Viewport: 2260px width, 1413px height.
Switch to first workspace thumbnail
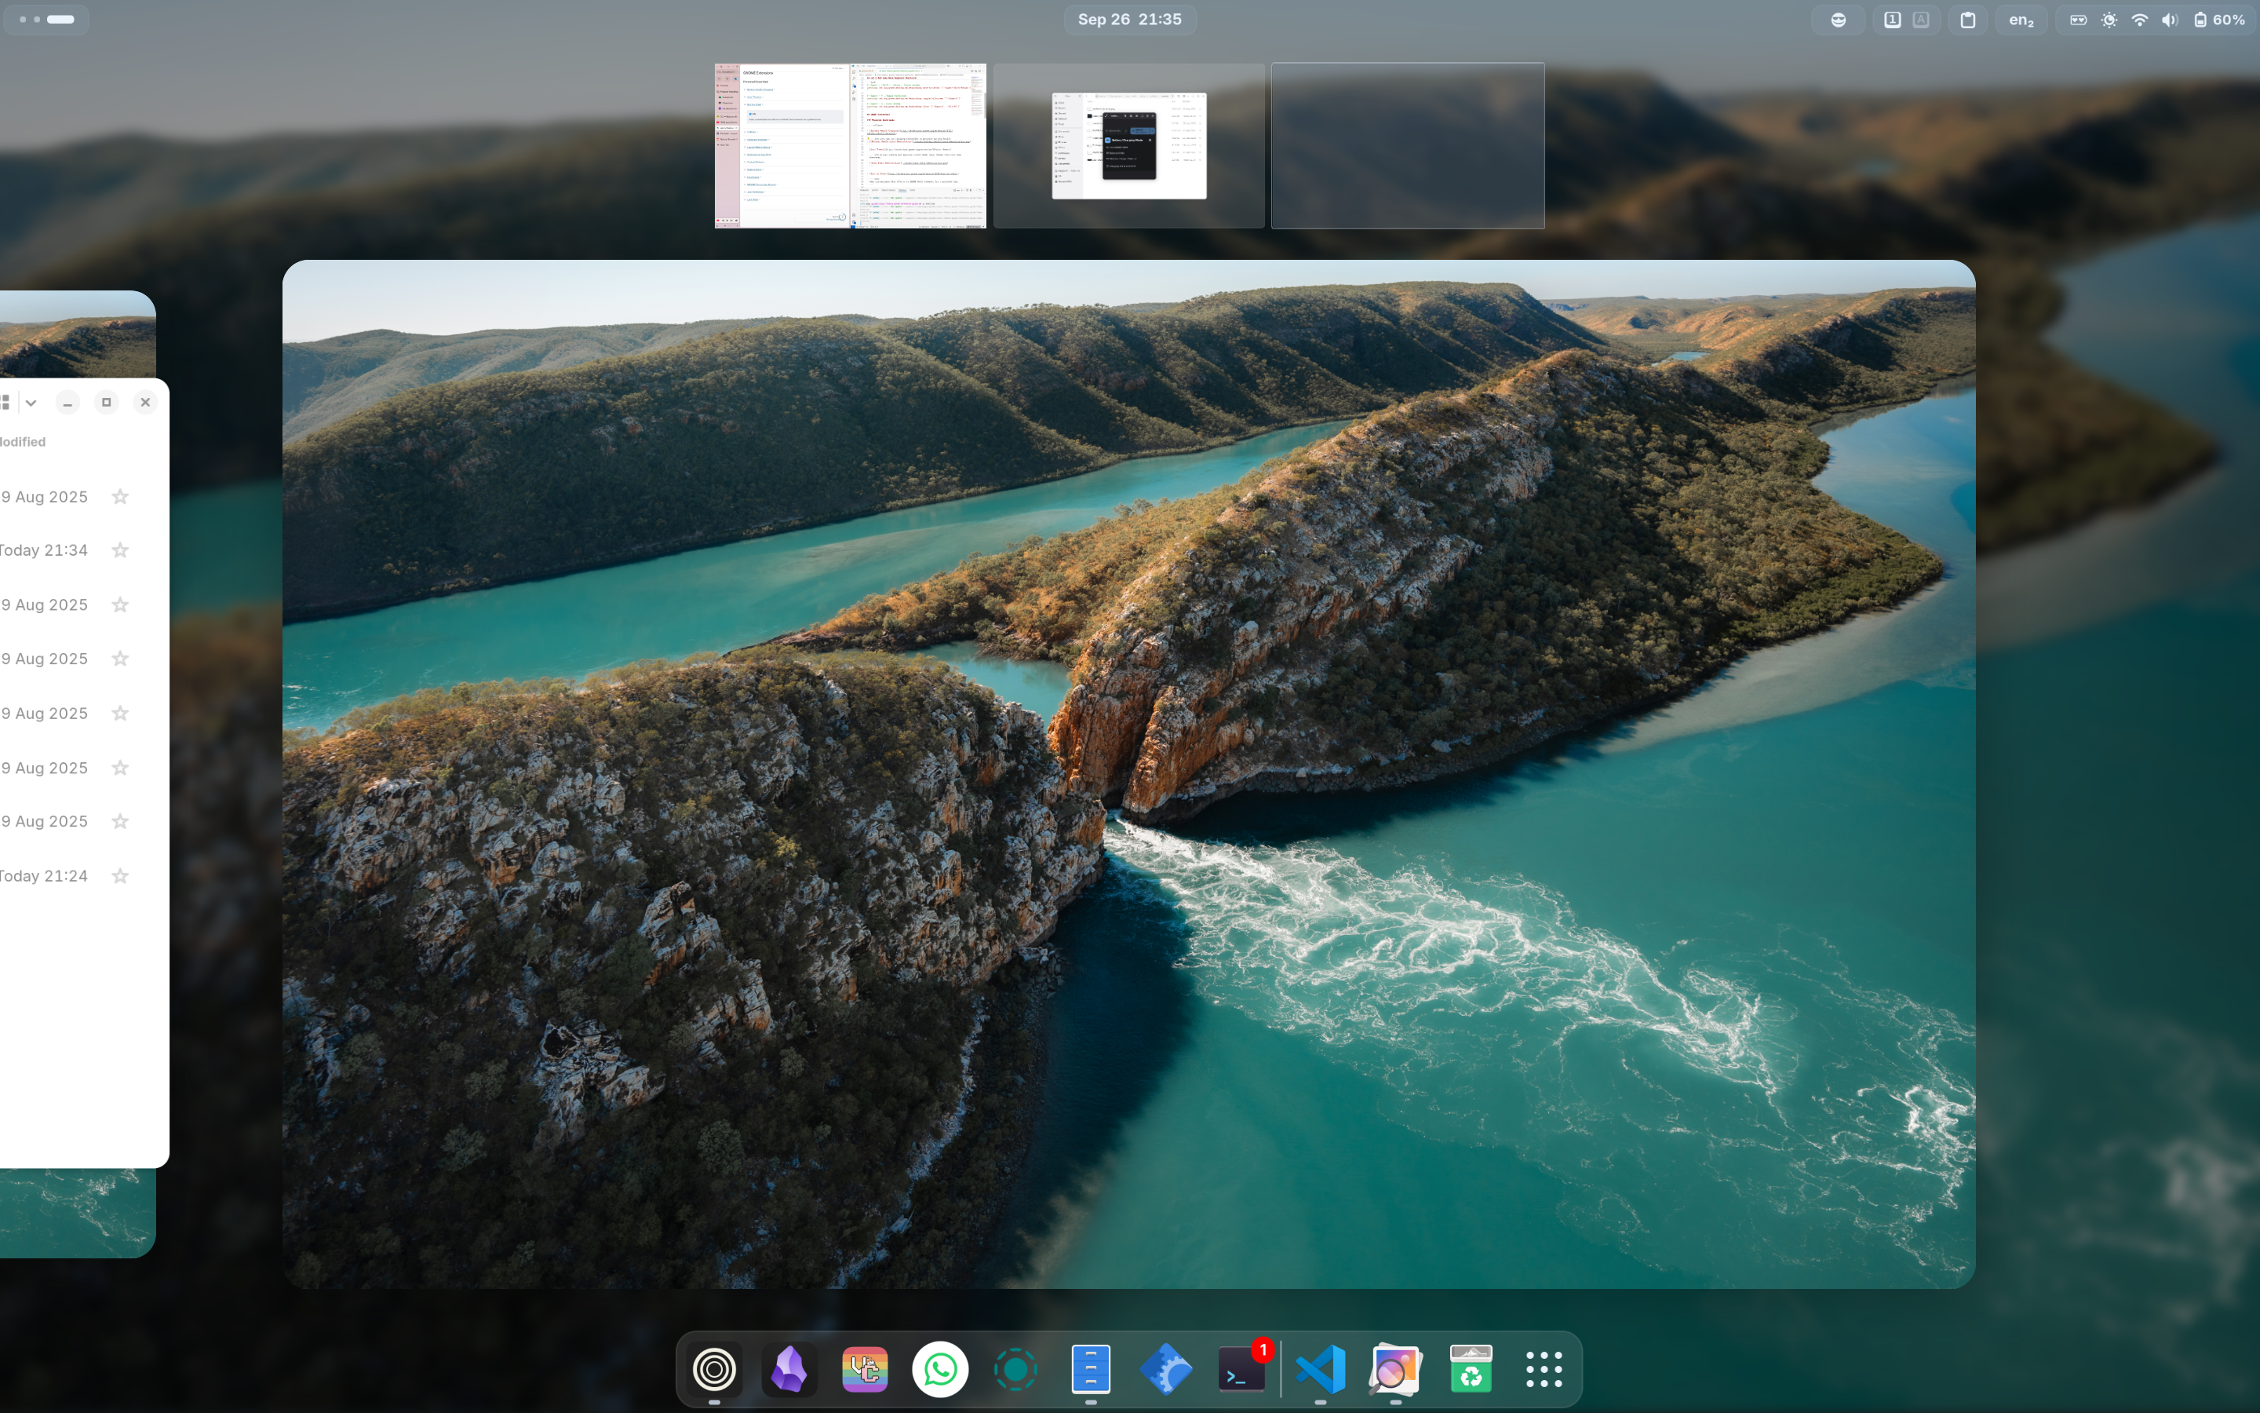(850, 146)
